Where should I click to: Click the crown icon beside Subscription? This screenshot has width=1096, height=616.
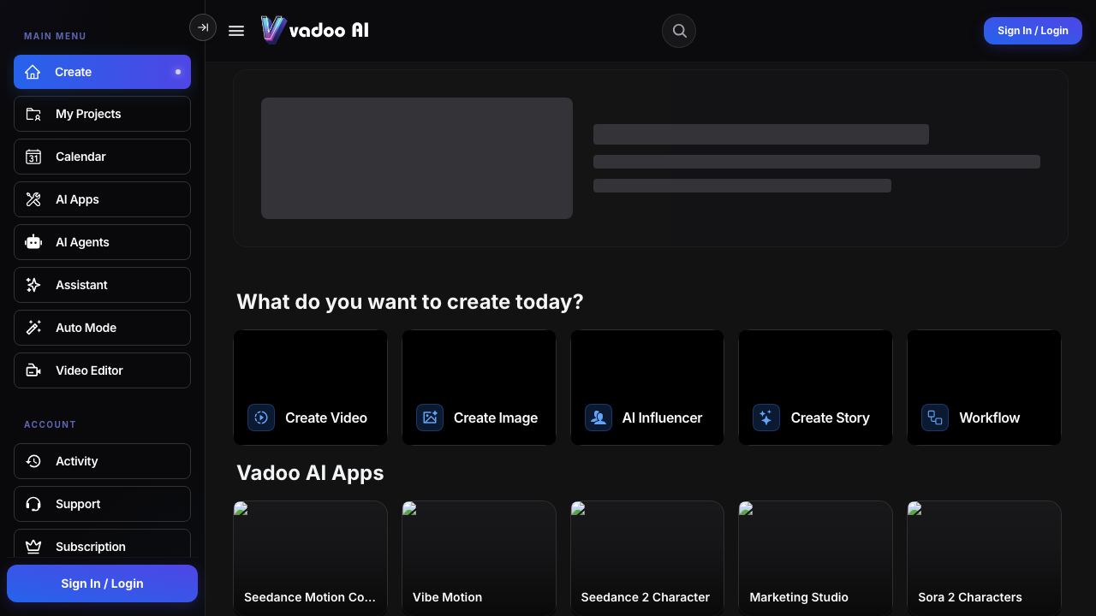[33, 547]
